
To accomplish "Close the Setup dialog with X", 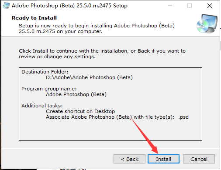I will (x=210, y=6).
